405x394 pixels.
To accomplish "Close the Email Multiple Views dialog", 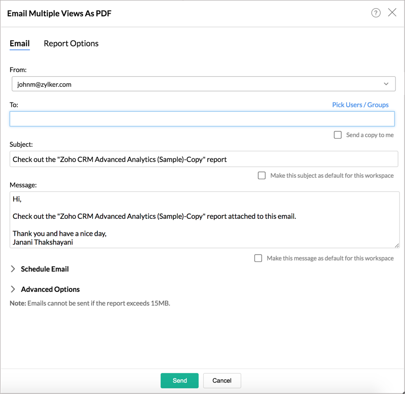I will point(392,12).
